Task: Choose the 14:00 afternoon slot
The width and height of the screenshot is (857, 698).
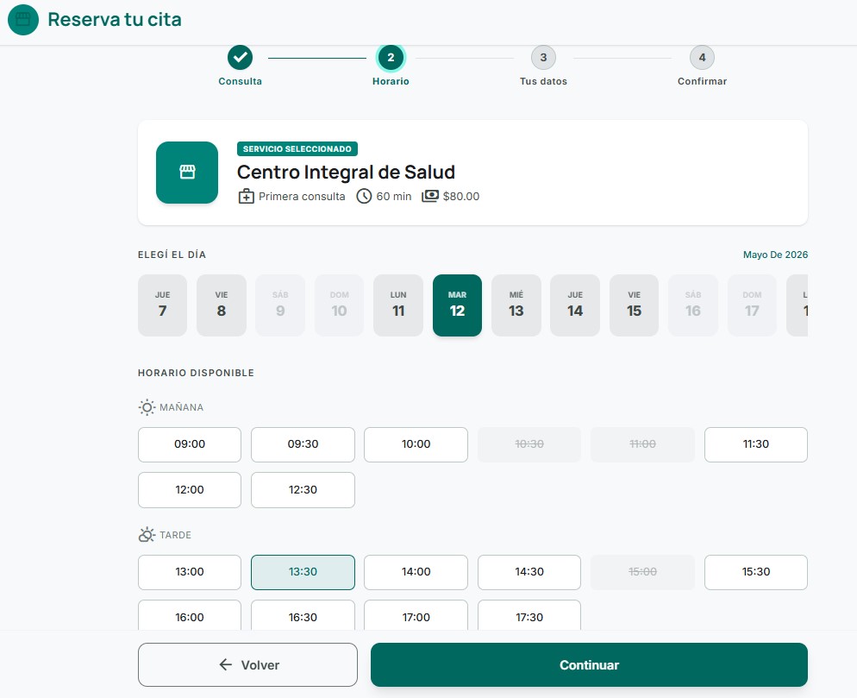Action: pyautogui.click(x=416, y=572)
